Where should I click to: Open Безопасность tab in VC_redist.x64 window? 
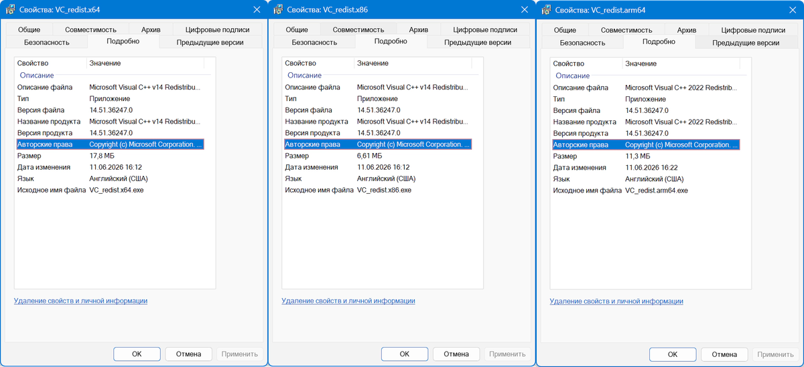click(x=46, y=42)
